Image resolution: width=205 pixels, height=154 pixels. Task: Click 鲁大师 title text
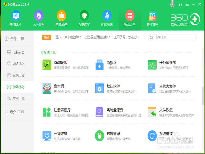coord(59,86)
